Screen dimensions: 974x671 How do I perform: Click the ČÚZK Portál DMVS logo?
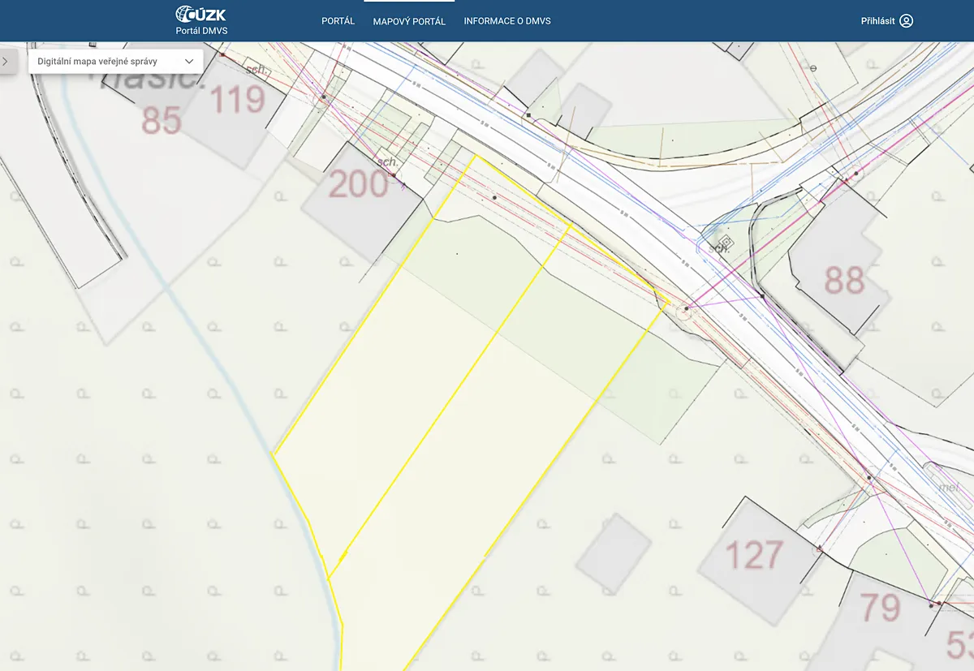[x=201, y=20]
